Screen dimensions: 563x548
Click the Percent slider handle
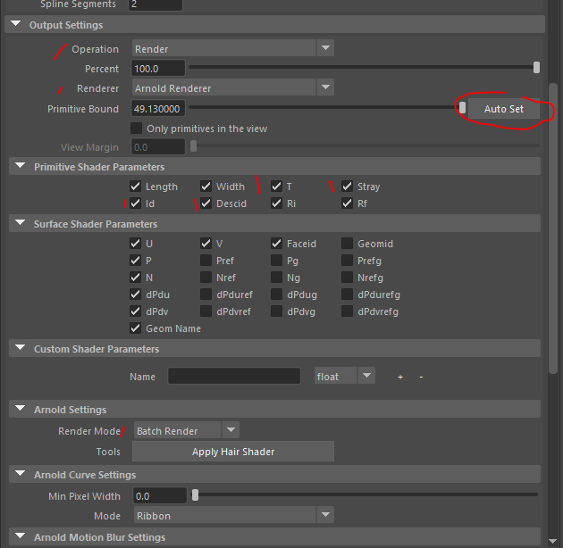click(536, 68)
